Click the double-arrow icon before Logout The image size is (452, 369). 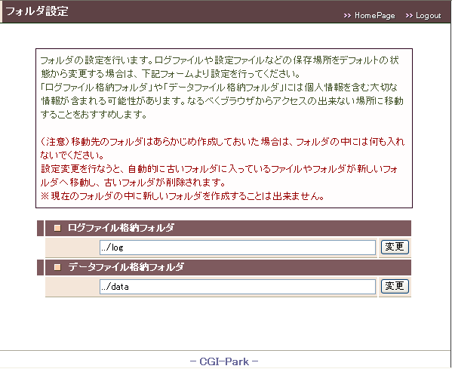click(409, 16)
